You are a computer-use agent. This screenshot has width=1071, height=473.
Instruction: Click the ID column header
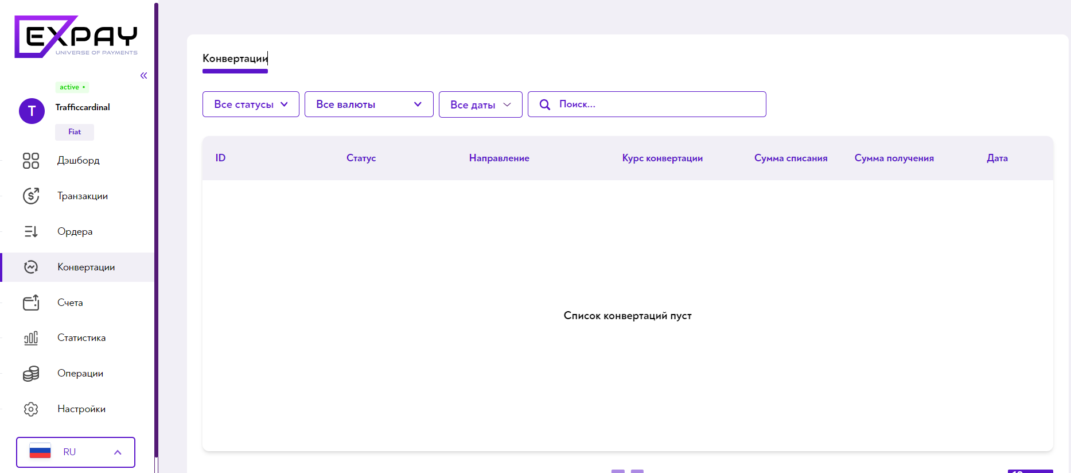click(220, 158)
